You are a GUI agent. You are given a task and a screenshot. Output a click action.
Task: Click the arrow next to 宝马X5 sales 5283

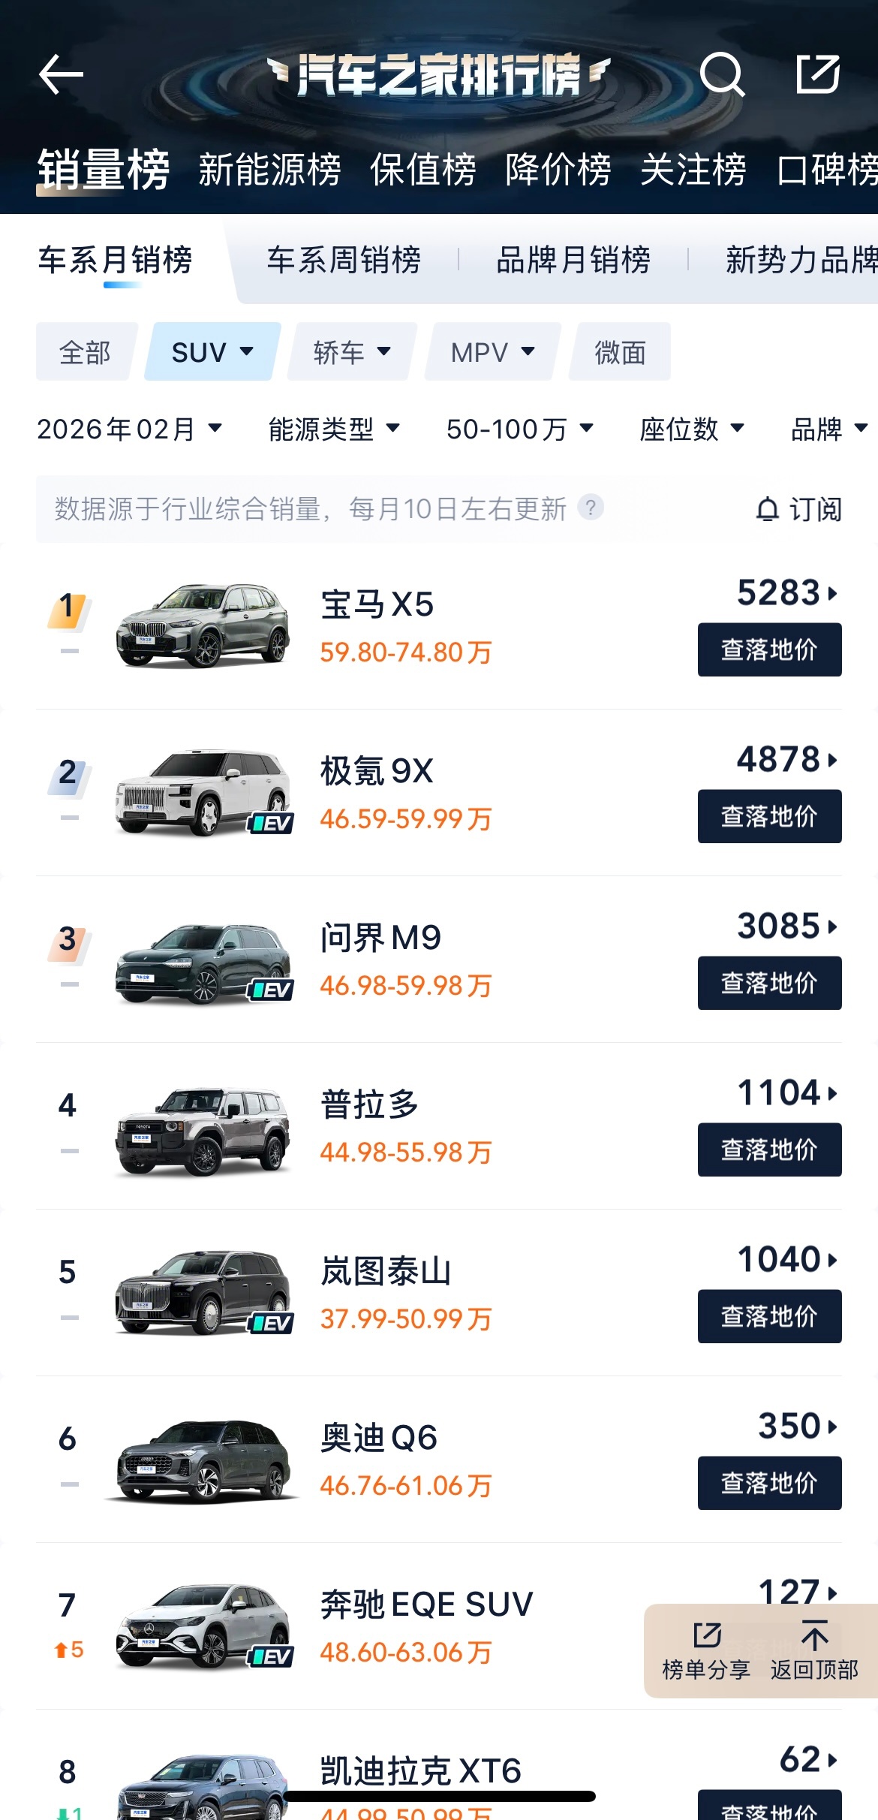(x=831, y=593)
